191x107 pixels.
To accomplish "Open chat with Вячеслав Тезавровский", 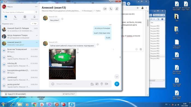I will 20,51.
